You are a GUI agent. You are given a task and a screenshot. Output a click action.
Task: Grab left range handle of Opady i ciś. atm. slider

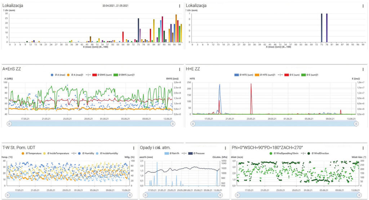point(145,195)
